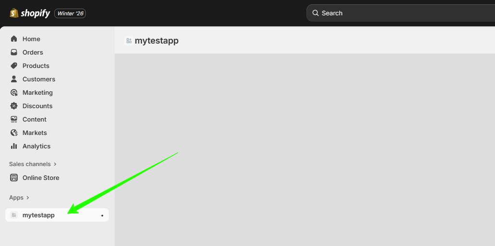Click the Orders inbox icon
495x246 pixels.
click(x=14, y=52)
